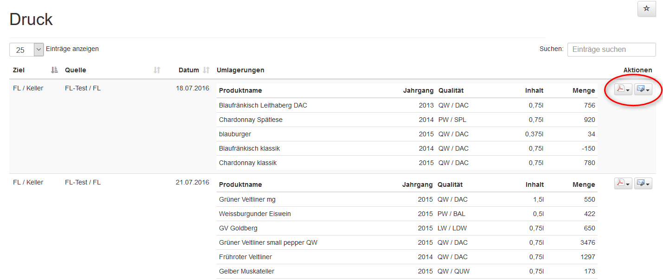Sort table by Ziel column header

(19, 70)
